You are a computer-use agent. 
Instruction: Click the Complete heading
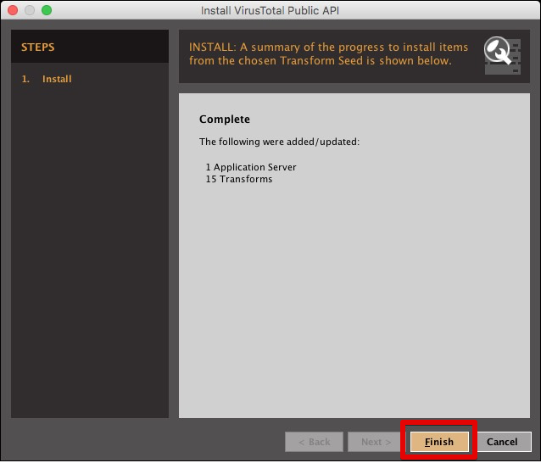pos(225,120)
